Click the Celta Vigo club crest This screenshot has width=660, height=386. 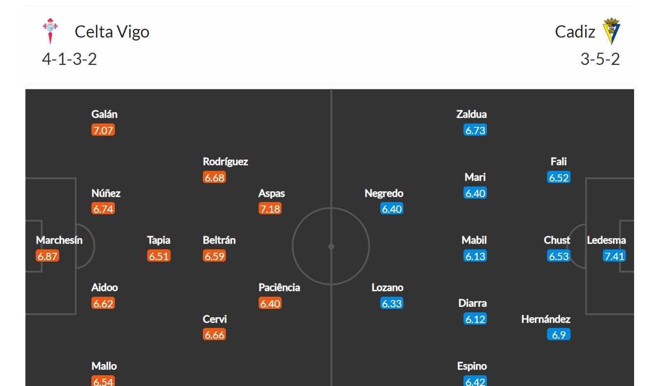(50, 31)
